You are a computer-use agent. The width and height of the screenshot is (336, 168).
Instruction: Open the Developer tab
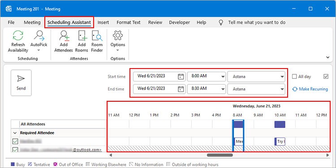[179, 22]
